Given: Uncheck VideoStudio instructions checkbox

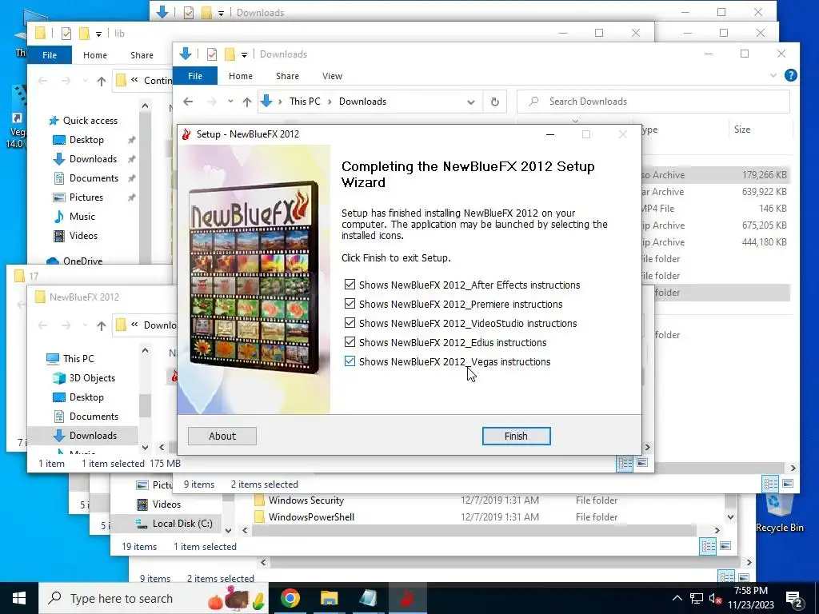Looking at the screenshot, I should pyautogui.click(x=350, y=323).
